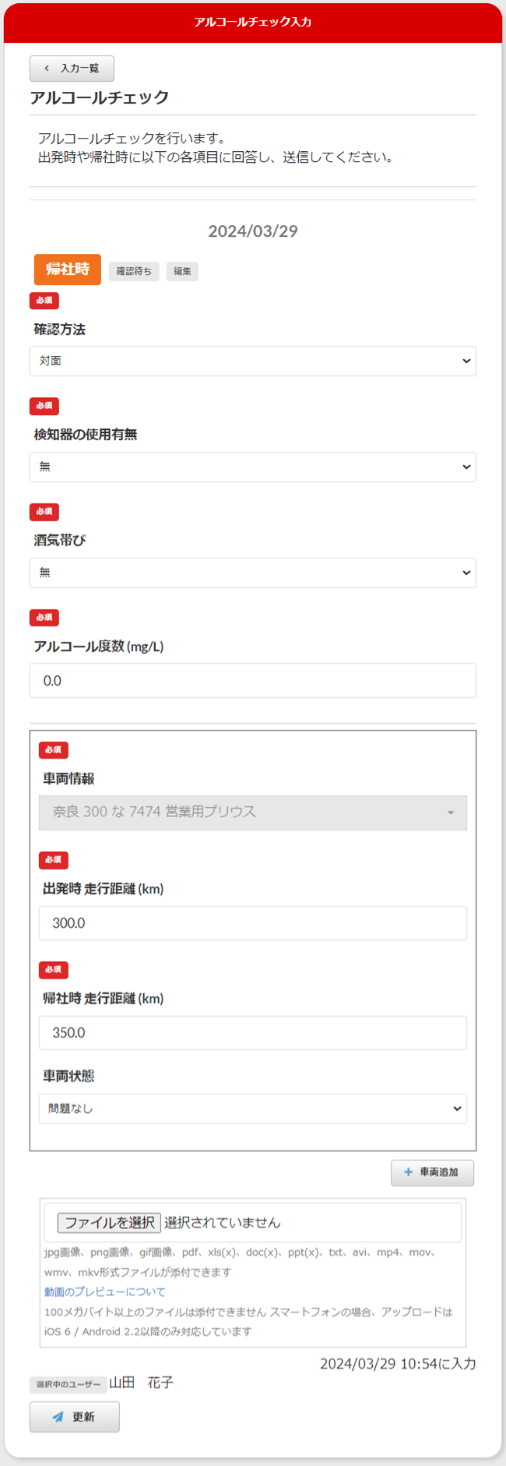
Task: Click the ファイルを選択 button
Action: pos(109,1223)
